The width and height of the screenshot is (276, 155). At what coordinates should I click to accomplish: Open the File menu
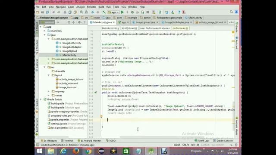[38, 7]
